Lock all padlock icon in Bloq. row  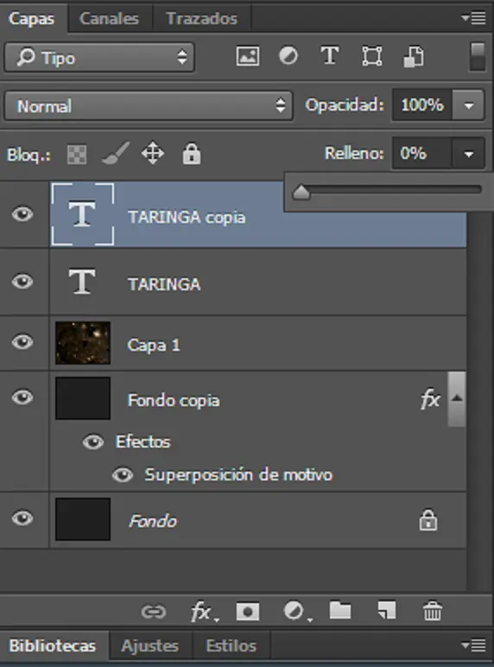pos(192,153)
